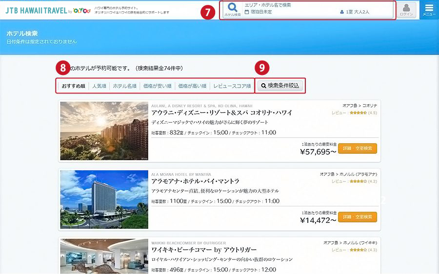
Task: Click the オアフ島 > ホノルル (アラモアナ) location
Action: click(349, 174)
